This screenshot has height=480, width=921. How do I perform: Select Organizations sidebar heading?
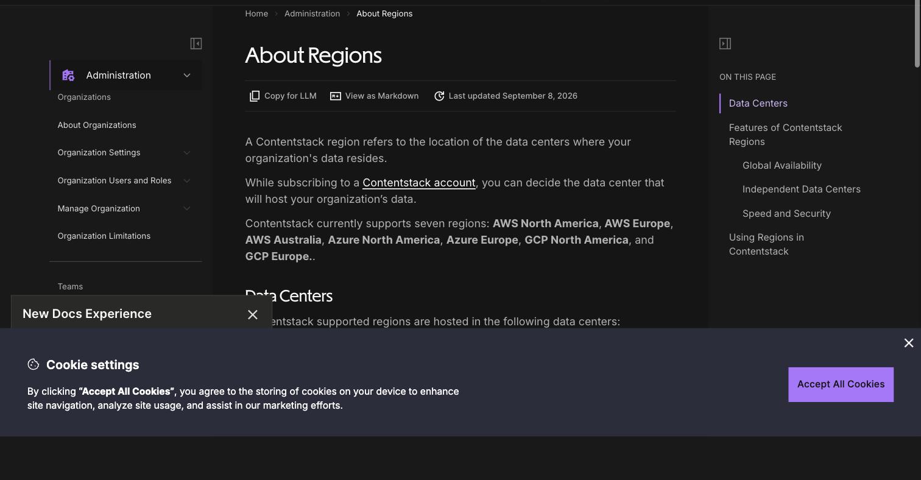[84, 97]
